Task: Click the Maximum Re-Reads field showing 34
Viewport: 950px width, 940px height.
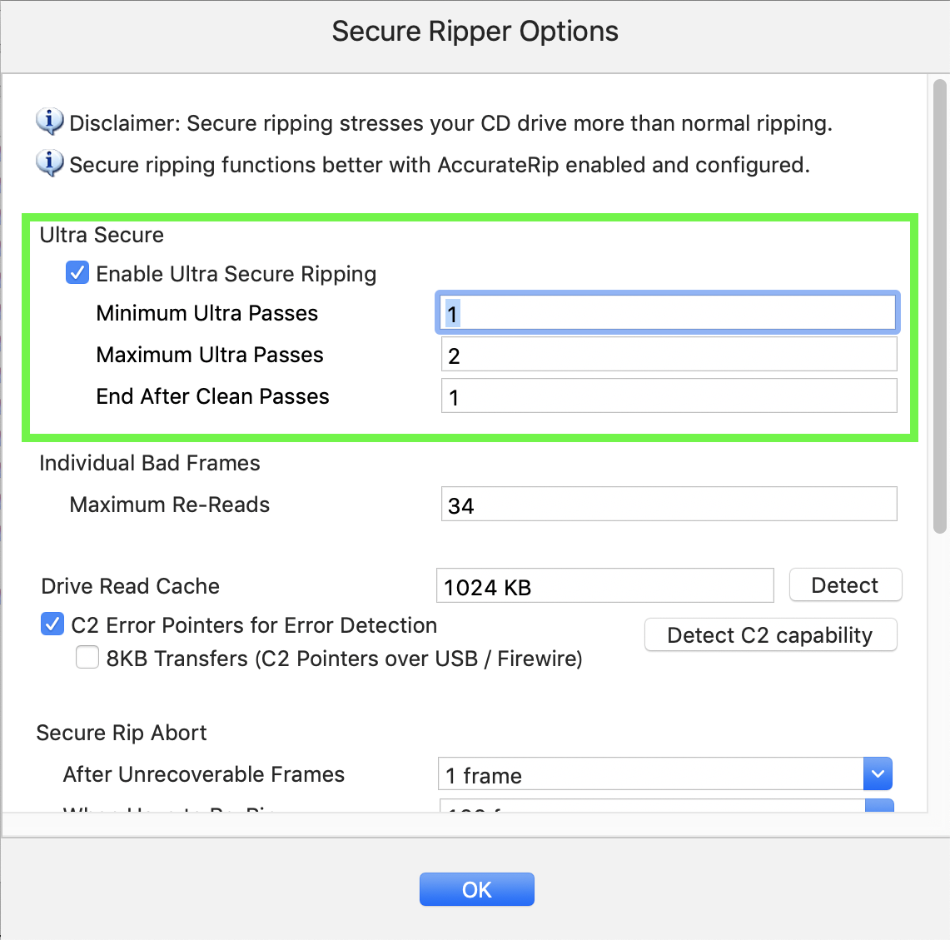Action: (669, 504)
